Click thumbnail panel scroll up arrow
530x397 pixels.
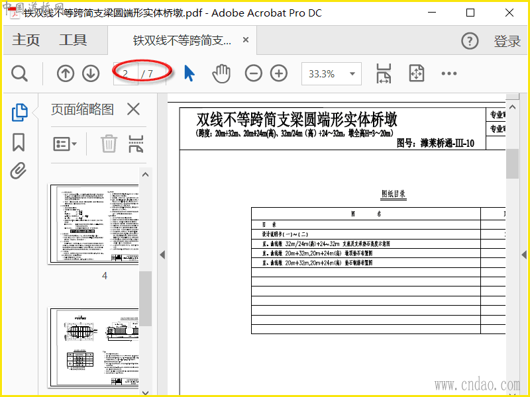pyautogui.click(x=145, y=175)
